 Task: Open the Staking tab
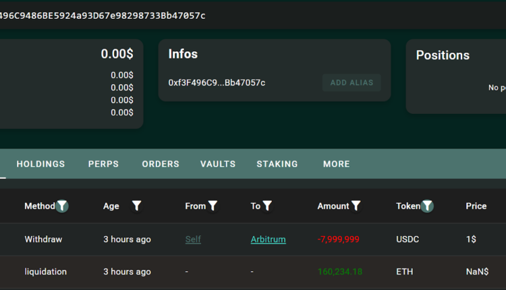[x=277, y=164]
